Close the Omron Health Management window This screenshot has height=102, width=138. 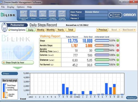pyautogui.click(x=134, y=1)
